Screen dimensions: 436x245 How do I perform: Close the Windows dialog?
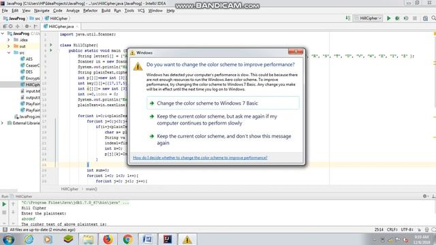[296, 52]
